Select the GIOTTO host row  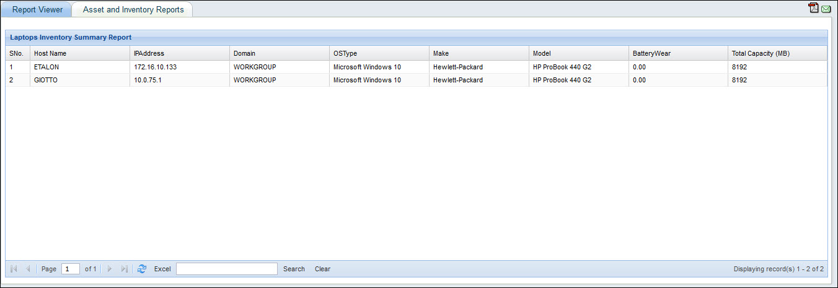pos(46,80)
